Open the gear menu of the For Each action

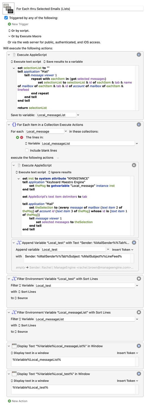click(x=139, y=124)
